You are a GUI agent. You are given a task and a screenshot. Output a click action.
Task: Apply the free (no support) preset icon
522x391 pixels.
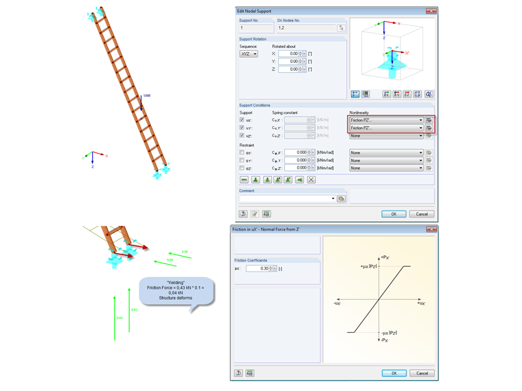245,180
